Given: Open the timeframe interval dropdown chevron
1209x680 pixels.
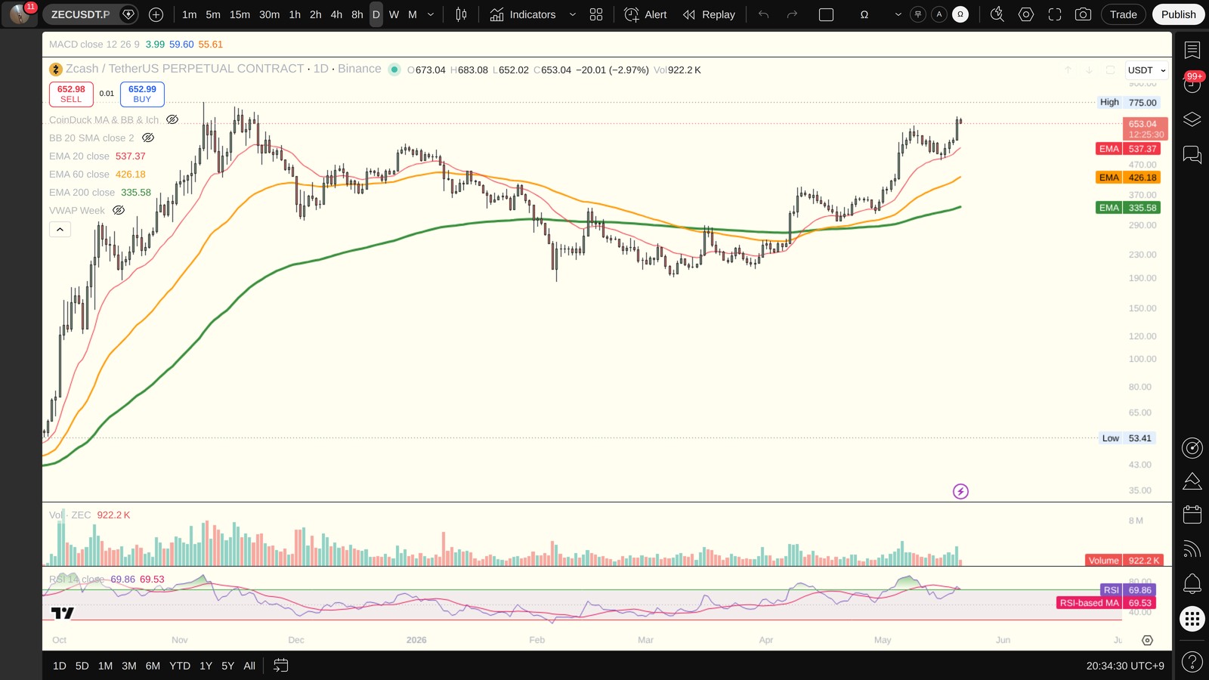Looking at the screenshot, I should tap(431, 14).
